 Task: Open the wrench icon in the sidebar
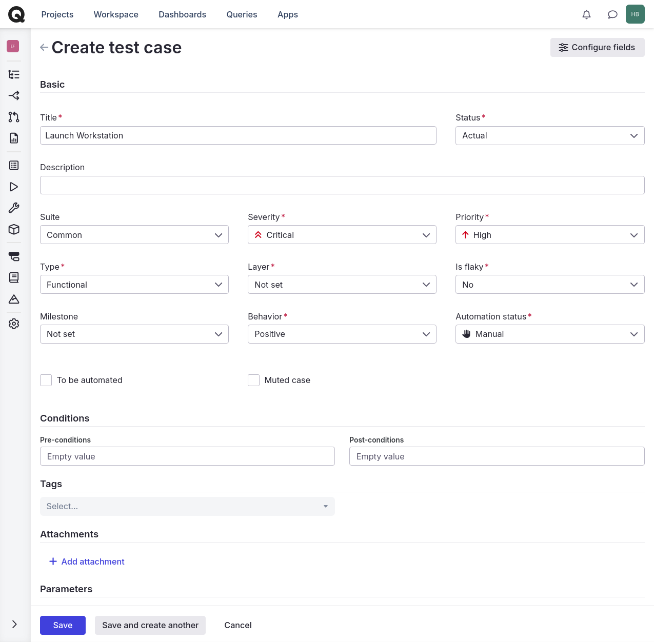(14, 208)
